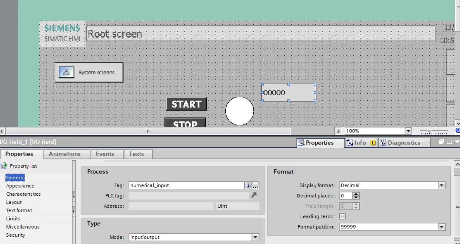Select the white circle indicator object

tap(239, 111)
